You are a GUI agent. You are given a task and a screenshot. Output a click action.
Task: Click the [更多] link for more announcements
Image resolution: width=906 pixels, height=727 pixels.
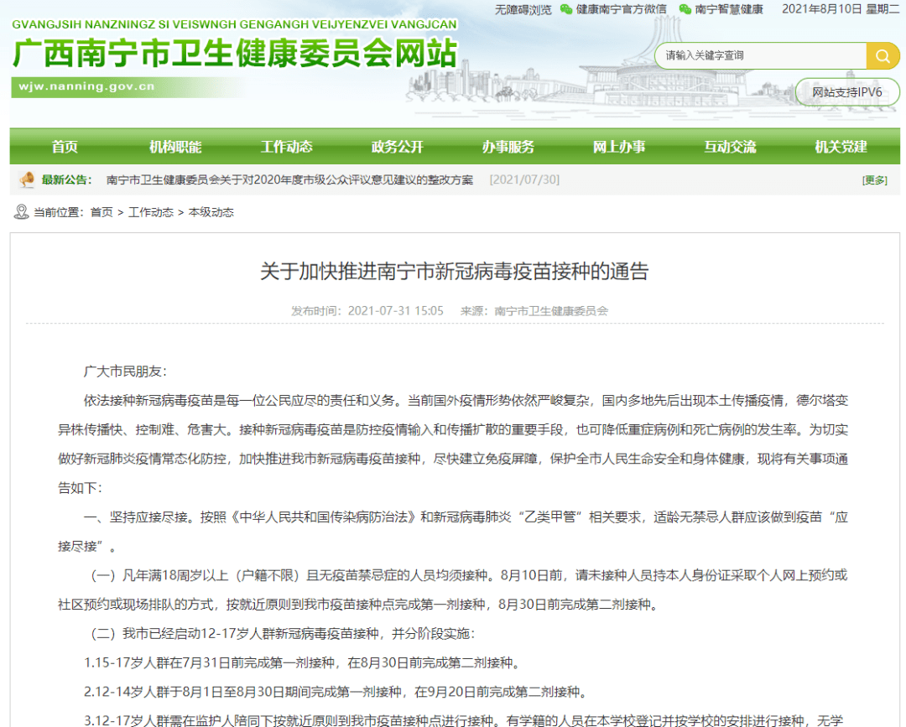pyautogui.click(x=874, y=179)
